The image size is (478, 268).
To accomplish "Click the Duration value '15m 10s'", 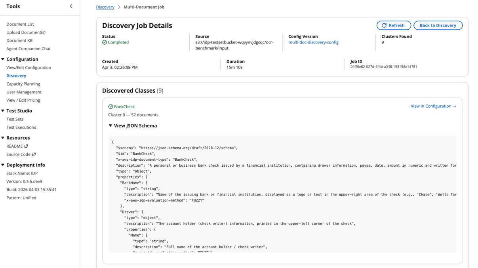I will [234, 67].
